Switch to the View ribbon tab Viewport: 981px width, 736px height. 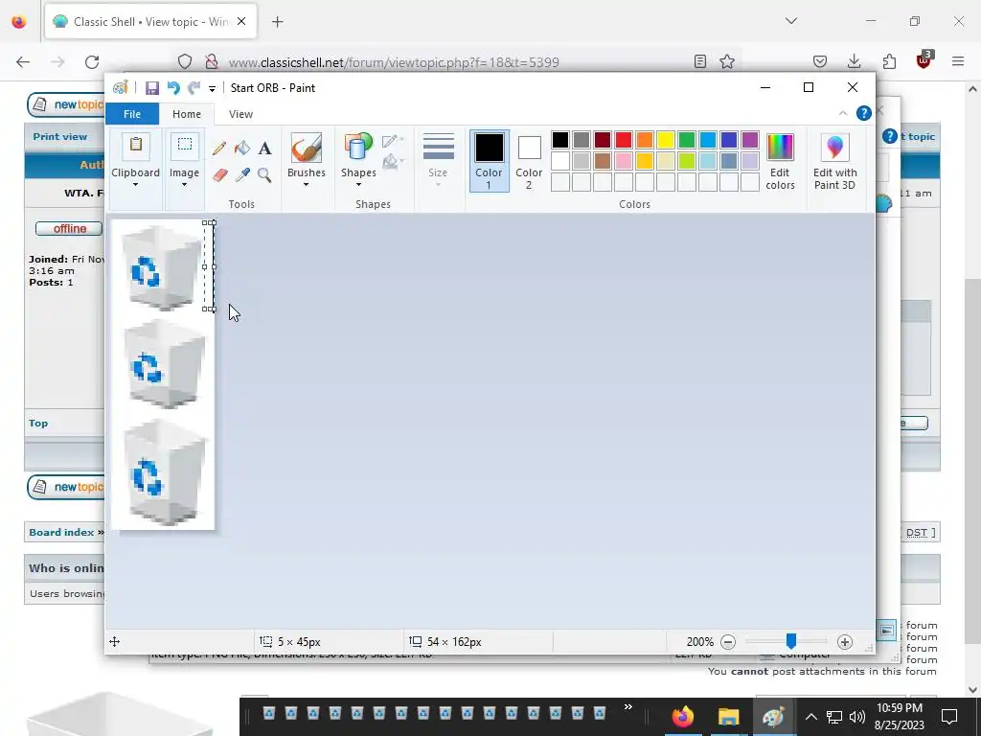240,114
